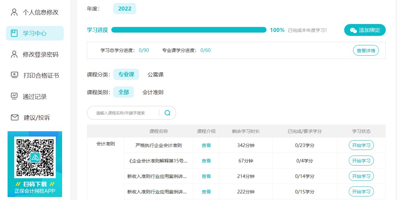397x200 pixels.
Task: Click the envelope icon beside 建议/投诉
Action: click(x=15, y=117)
